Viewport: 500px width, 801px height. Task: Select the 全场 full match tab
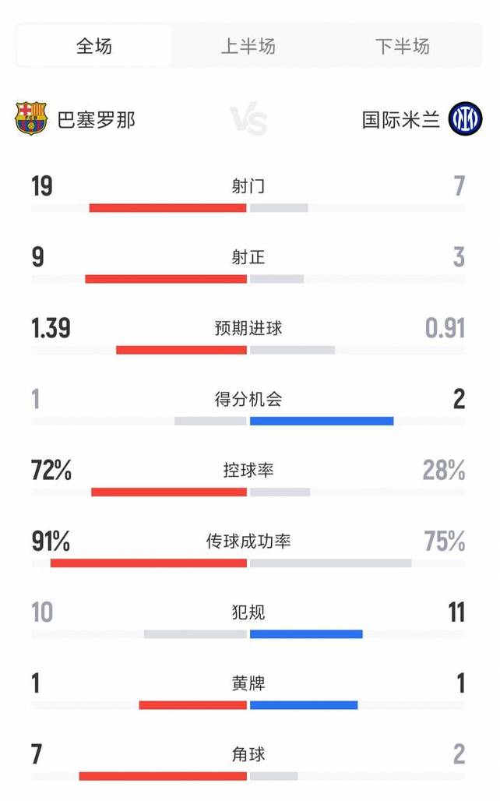[94, 46]
